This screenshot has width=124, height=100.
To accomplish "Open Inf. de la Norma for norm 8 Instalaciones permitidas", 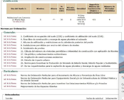I will (x=10, y=45).
